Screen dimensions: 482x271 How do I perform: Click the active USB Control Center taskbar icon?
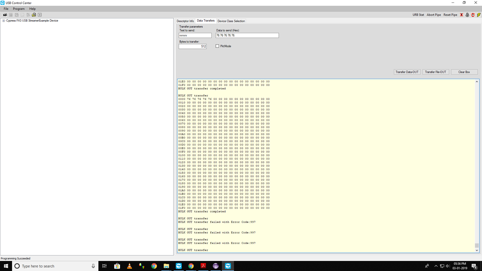pos(228,266)
